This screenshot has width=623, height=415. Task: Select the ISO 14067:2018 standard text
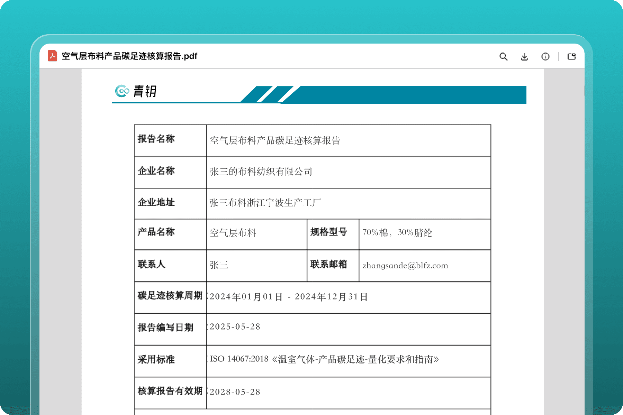[324, 359]
